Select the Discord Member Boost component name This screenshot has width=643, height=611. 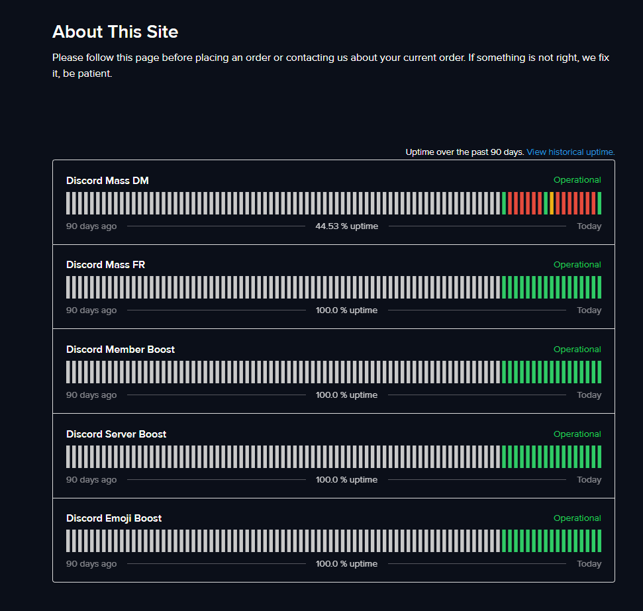(120, 350)
